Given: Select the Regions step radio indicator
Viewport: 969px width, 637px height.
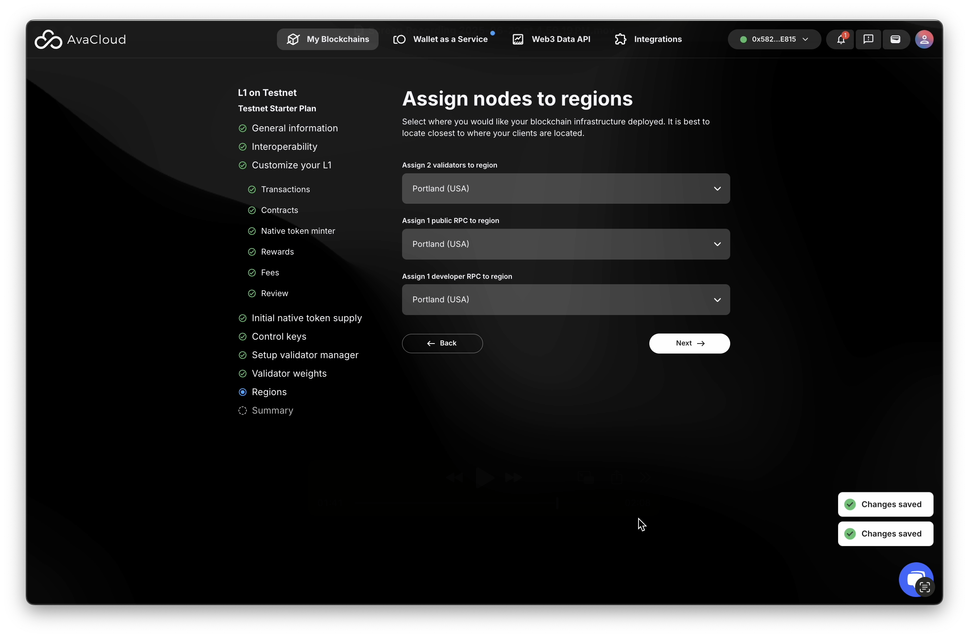Looking at the screenshot, I should pyautogui.click(x=243, y=392).
